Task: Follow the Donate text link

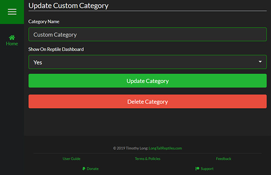Action: [x=93, y=168]
